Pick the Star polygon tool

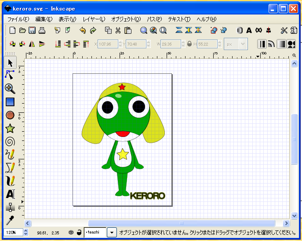tap(10, 129)
